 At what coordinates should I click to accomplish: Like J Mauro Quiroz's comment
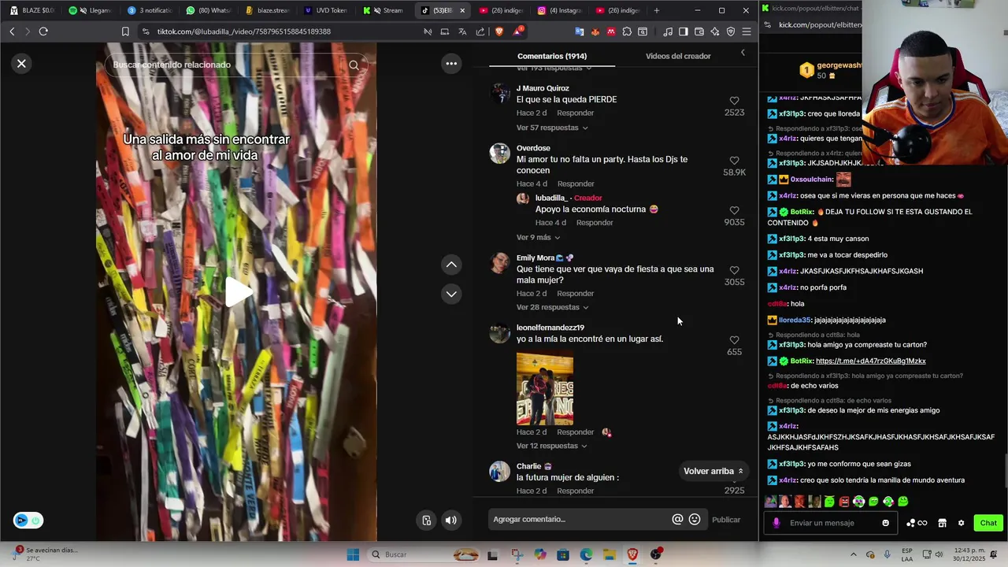click(734, 101)
